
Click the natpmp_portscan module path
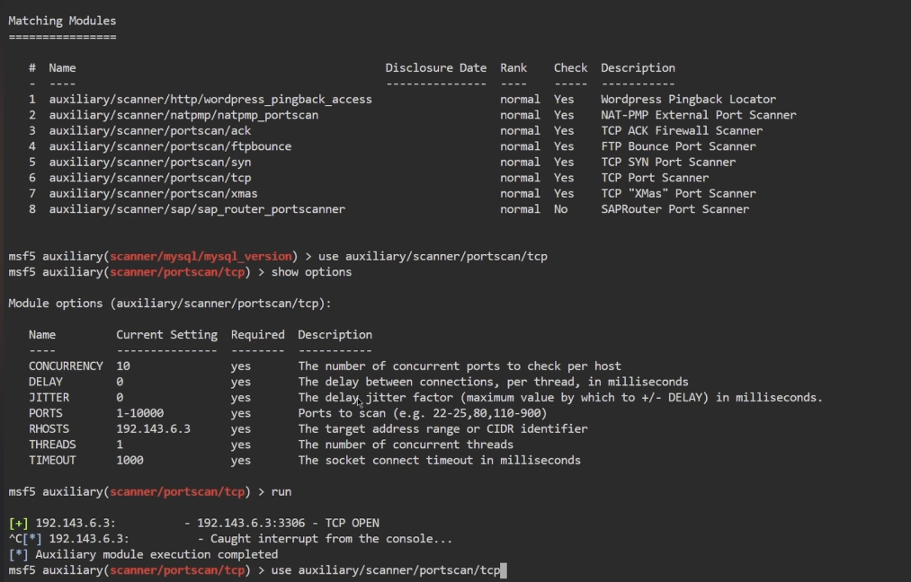point(183,115)
